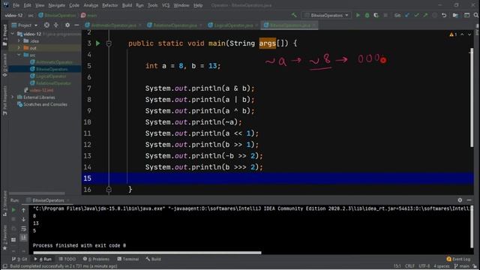Click the up arrow in Run panel

[x=23, y=210]
